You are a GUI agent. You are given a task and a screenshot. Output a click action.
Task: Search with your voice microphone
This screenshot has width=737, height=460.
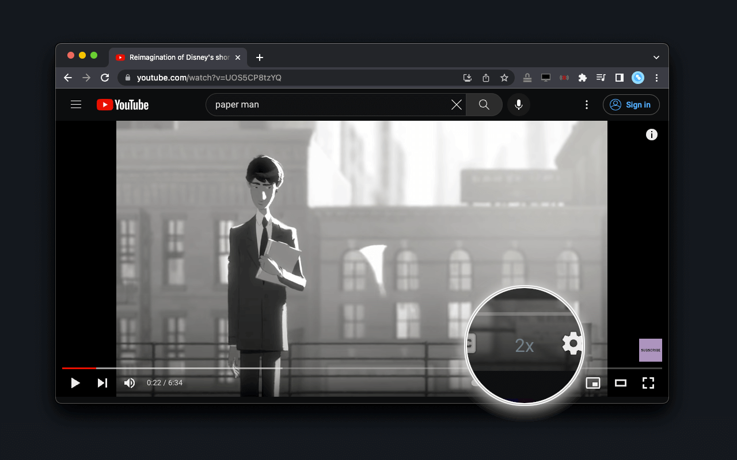click(x=519, y=105)
